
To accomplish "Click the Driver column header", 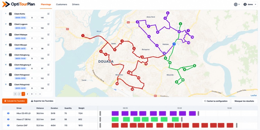I will click(x=19, y=108).
